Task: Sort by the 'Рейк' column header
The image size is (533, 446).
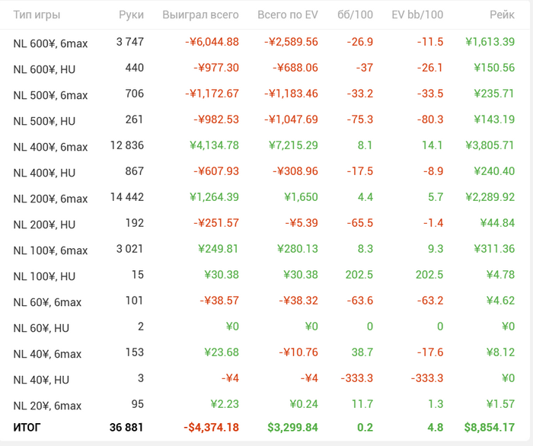Action: tap(502, 15)
